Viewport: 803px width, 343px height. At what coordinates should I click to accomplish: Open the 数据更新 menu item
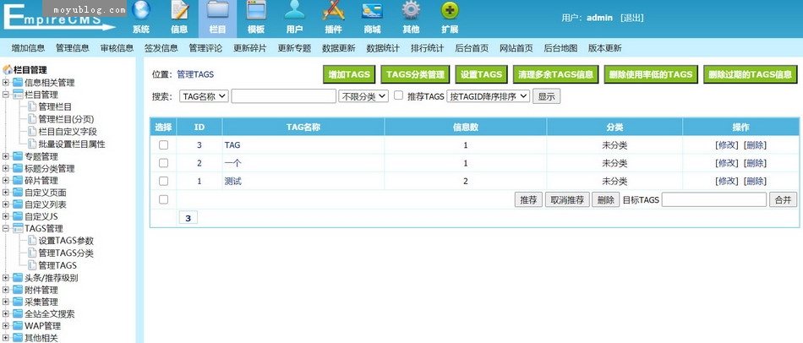coord(338,48)
